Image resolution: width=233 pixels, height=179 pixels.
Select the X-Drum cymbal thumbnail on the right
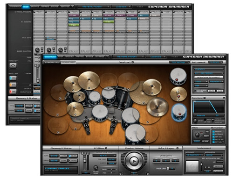[178, 94]
